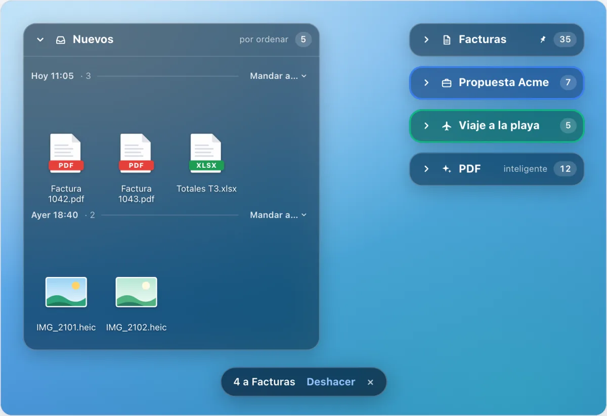607x416 pixels.
Task: Select the Factura 1043.pdf file icon
Action: (x=137, y=154)
